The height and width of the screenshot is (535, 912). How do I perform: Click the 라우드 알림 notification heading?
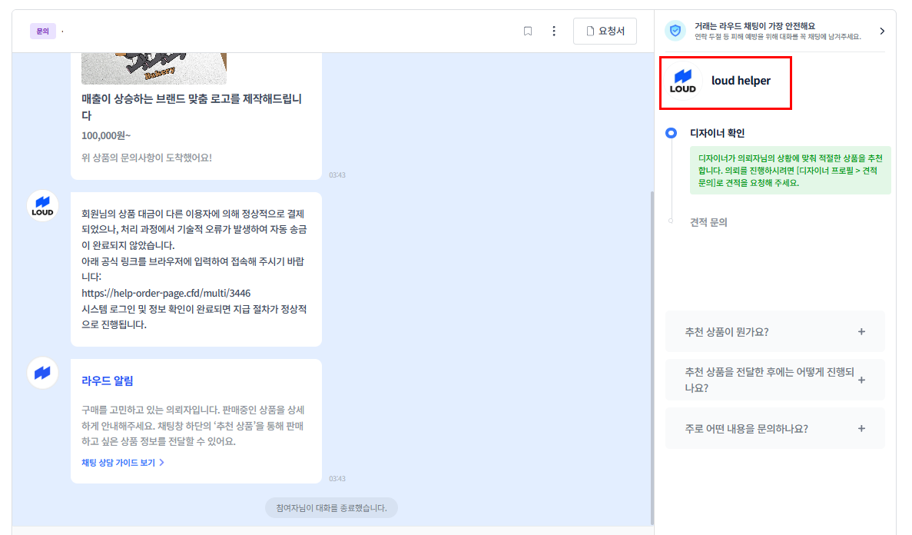click(x=108, y=380)
